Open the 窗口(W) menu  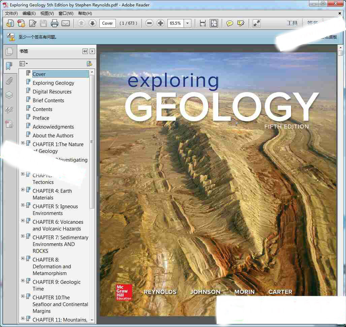[66, 13]
